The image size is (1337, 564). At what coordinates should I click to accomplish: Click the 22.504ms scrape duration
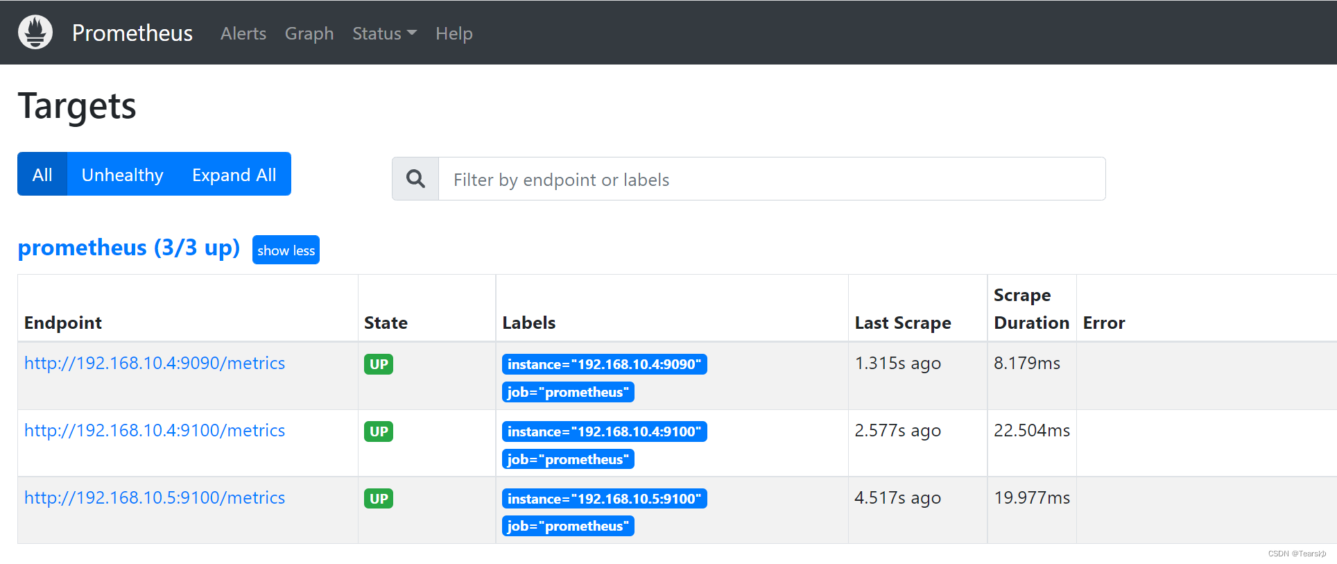(1032, 430)
